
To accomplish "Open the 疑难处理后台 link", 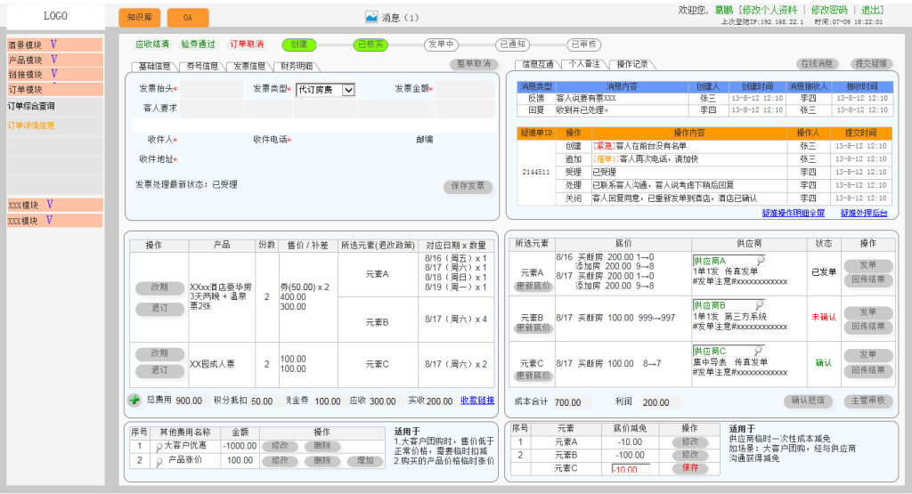I will click(x=863, y=214).
